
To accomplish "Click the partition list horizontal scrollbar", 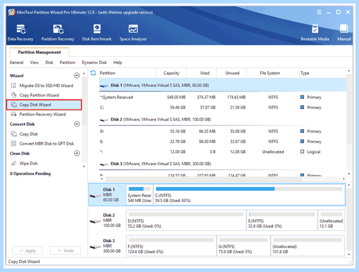I will [203, 179].
